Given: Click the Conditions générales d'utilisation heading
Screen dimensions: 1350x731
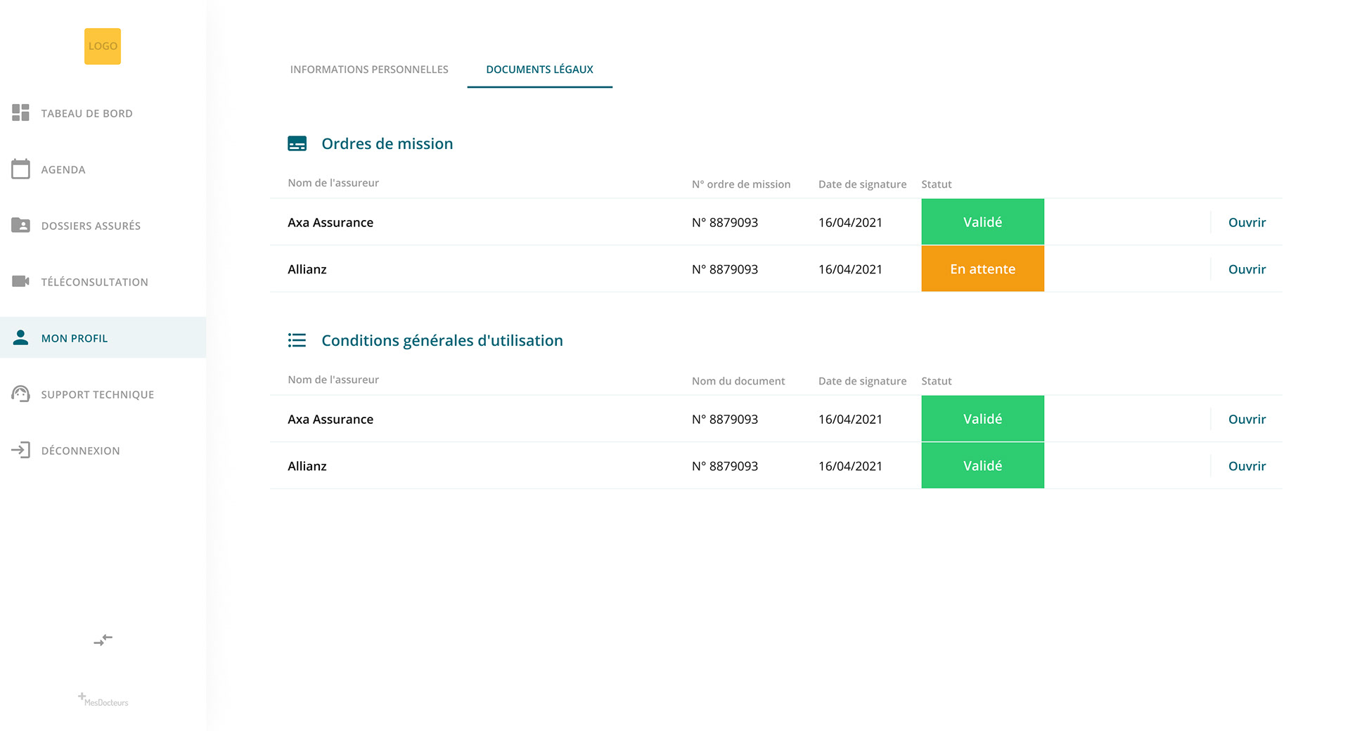Looking at the screenshot, I should [x=442, y=340].
